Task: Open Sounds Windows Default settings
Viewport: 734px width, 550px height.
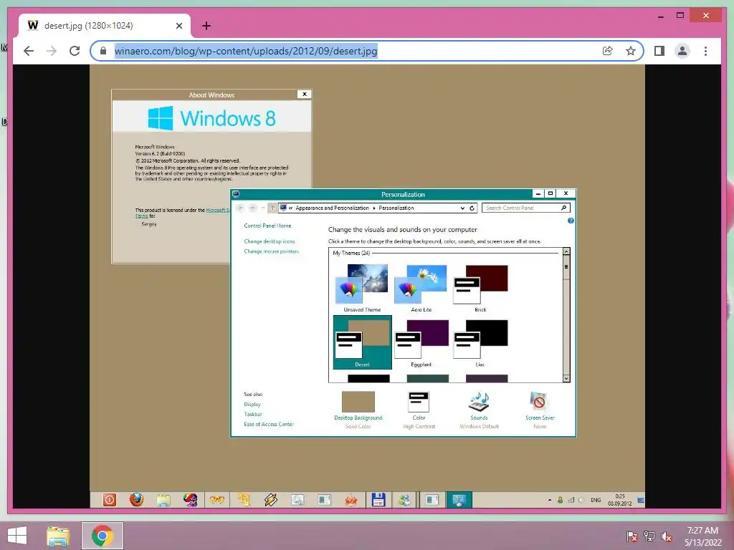Action: [x=479, y=410]
